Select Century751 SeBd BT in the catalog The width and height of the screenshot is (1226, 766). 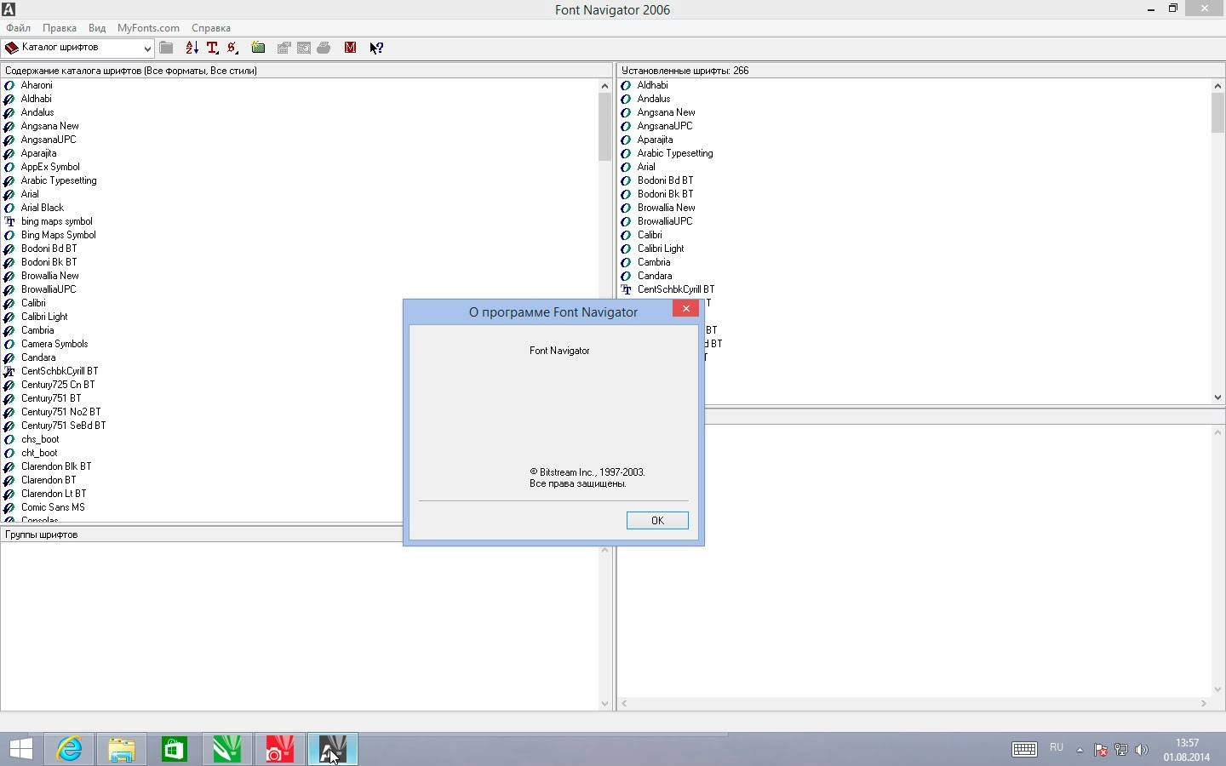click(64, 426)
